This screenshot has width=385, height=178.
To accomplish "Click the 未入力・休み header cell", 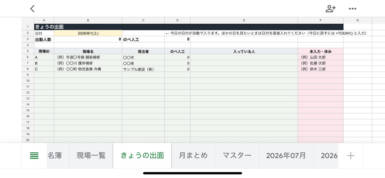I will click(321, 51).
